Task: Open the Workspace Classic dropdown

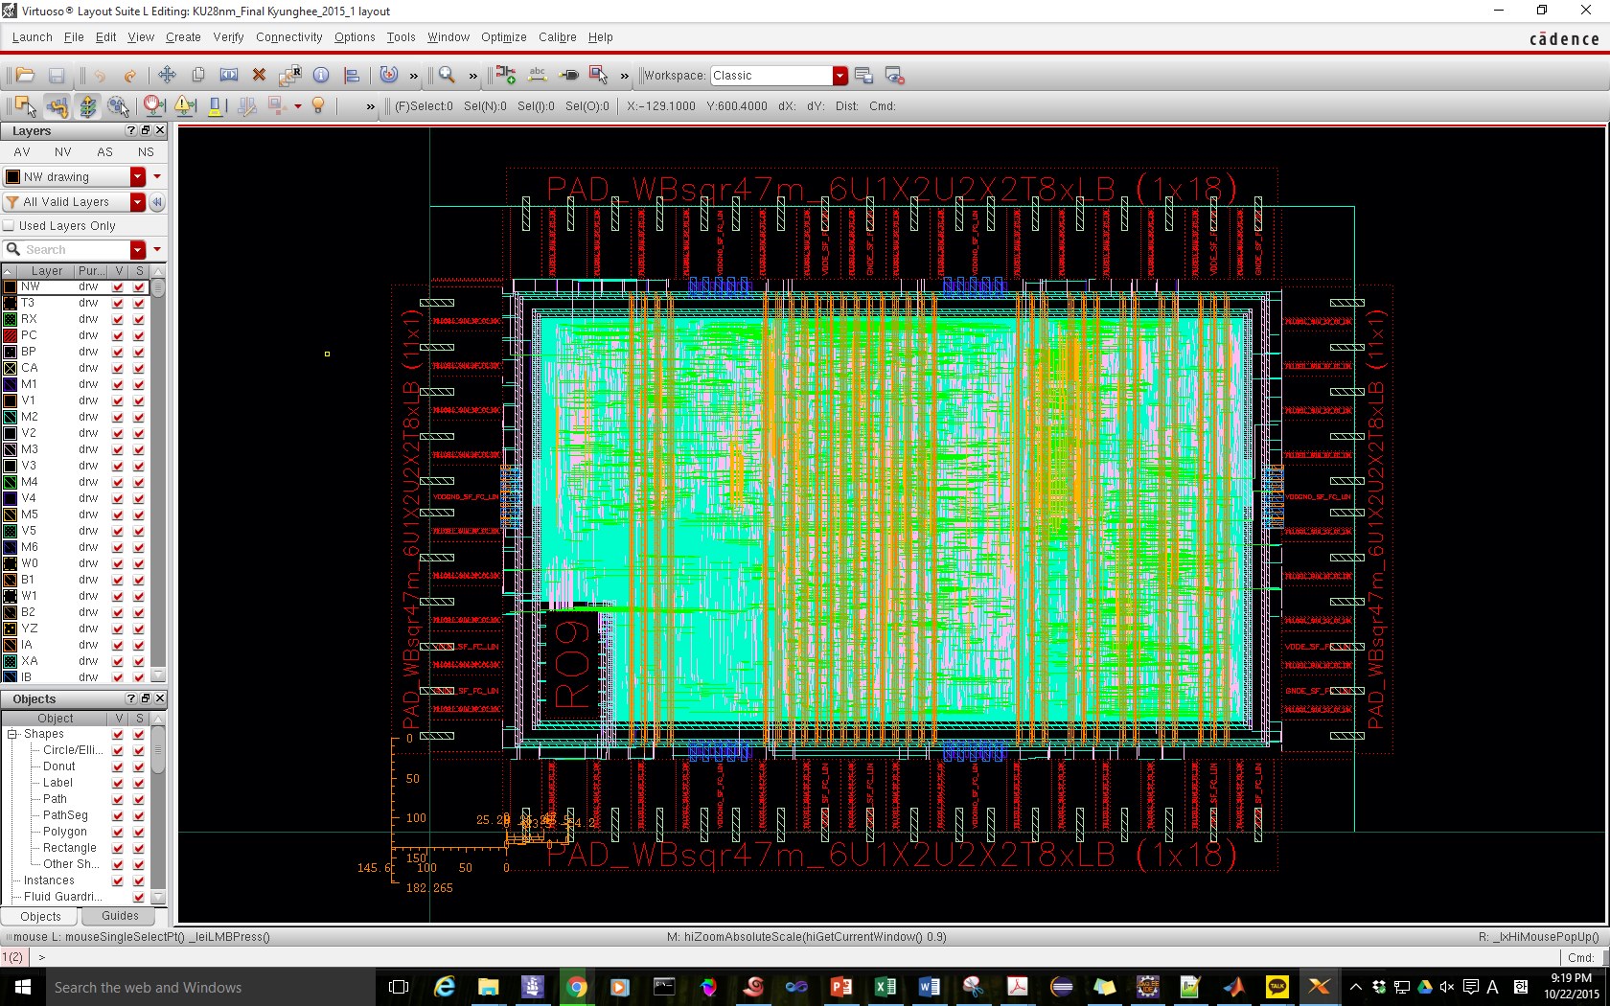Action: pos(839,76)
